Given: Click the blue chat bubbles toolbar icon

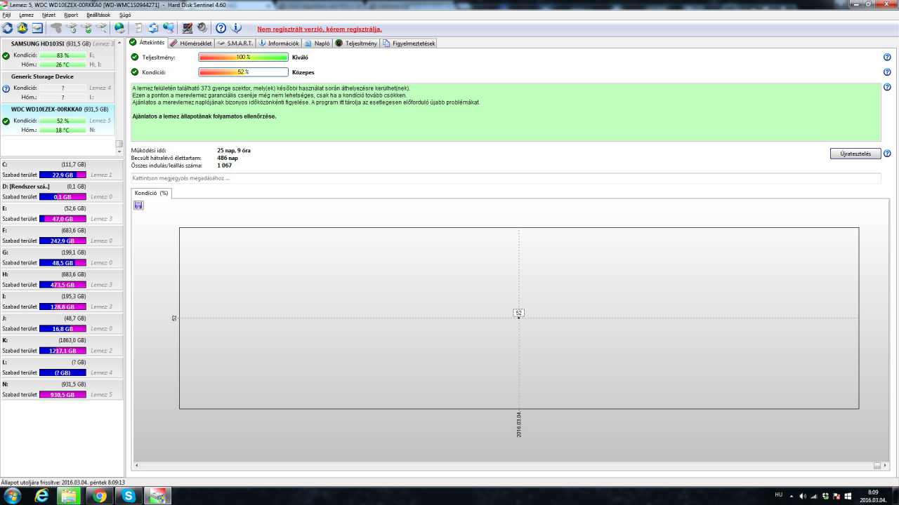Looking at the screenshot, I should click(x=169, y=28).
